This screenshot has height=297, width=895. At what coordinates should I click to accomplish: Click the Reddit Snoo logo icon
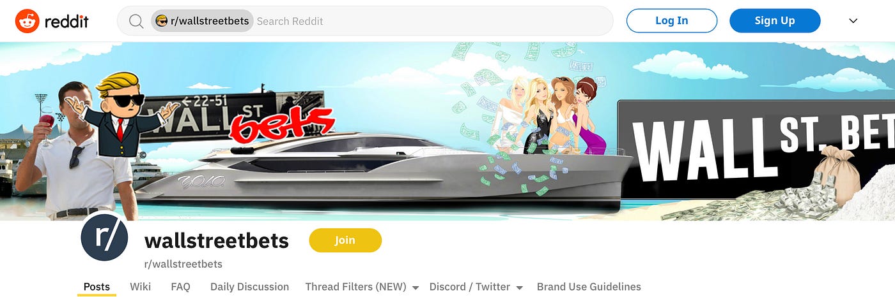(27, 21)
